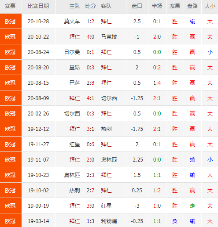Image resolution: width=218 pixels, height=227 pixels.
Task: Click the 负 result on the 利物浦 row
Action: (x=175, y=221)
